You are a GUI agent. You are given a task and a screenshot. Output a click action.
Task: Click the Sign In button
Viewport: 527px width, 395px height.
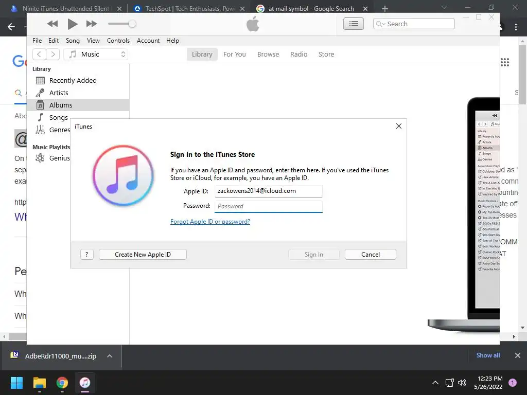[313, 254]
